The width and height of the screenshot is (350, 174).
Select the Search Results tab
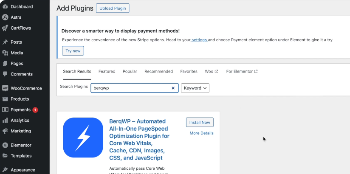77,71
